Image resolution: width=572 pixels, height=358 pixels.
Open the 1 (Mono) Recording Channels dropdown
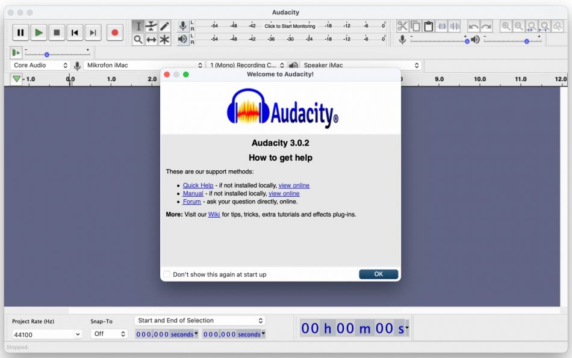click(246, 65)
